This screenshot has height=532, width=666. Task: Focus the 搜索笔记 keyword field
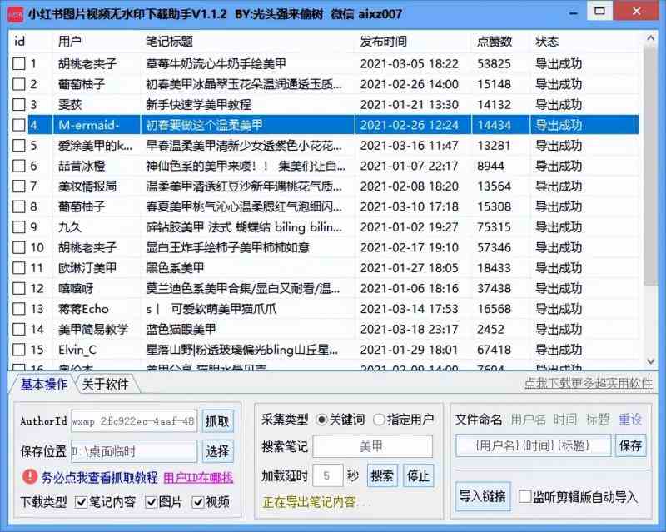pos(372,446)
